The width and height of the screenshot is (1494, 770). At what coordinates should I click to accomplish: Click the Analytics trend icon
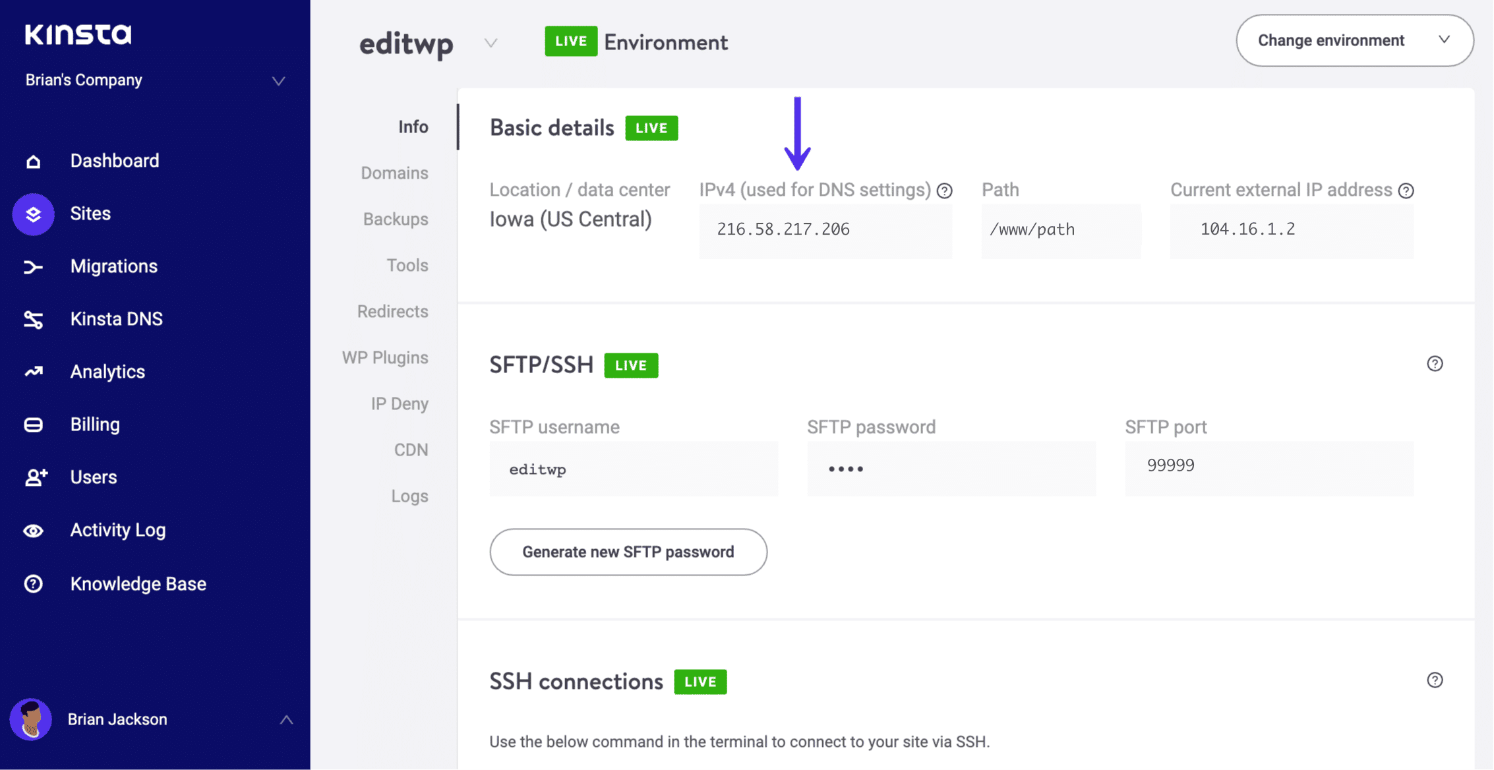pos(33,372)
